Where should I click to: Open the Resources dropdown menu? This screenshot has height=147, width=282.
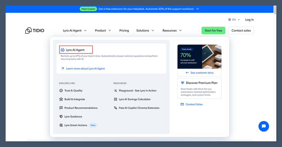click(x=172, y=31)
